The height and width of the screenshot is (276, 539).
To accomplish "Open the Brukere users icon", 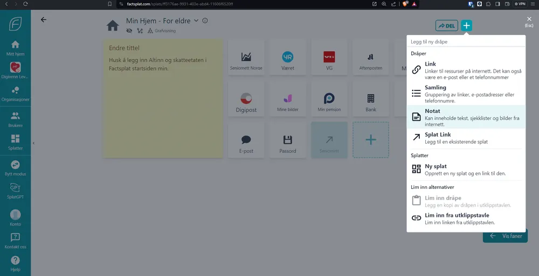I will point(15,118).
